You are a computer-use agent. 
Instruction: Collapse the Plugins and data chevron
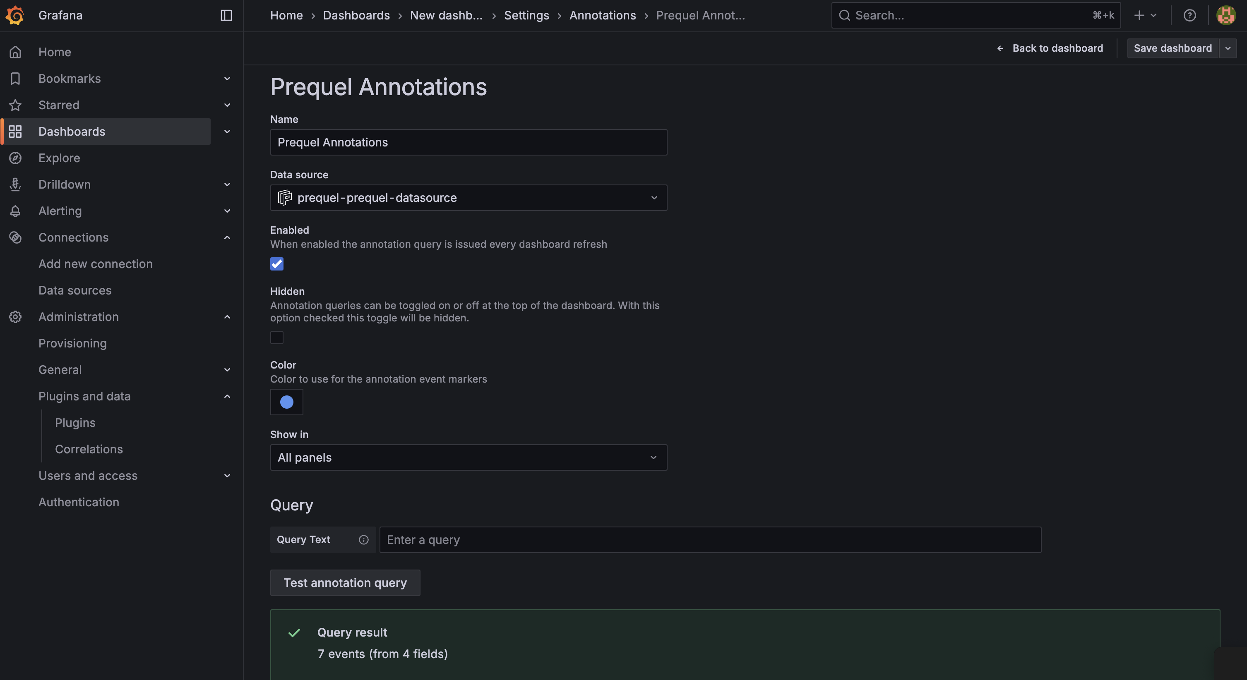tap(227, 396)
